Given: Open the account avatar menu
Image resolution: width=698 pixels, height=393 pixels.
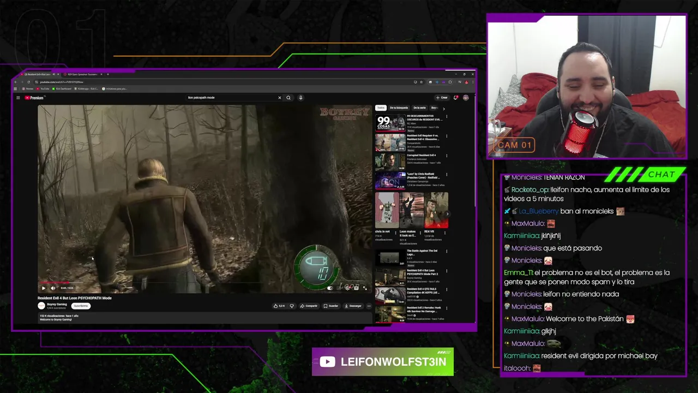Looking at the screenshot, I should tap(466, 98).
